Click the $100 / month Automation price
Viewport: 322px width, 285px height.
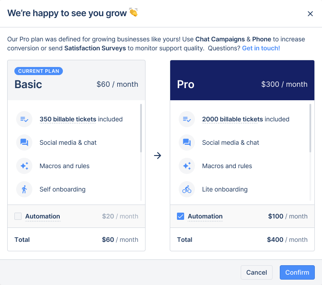tap(288, 216)
